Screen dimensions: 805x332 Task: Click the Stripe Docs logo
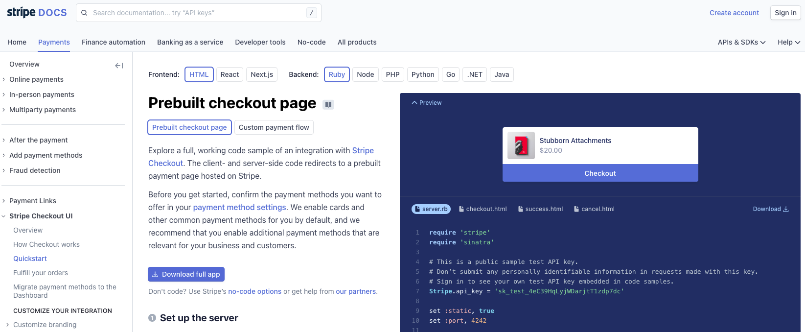pyautogui.click(x=37, y=13)
